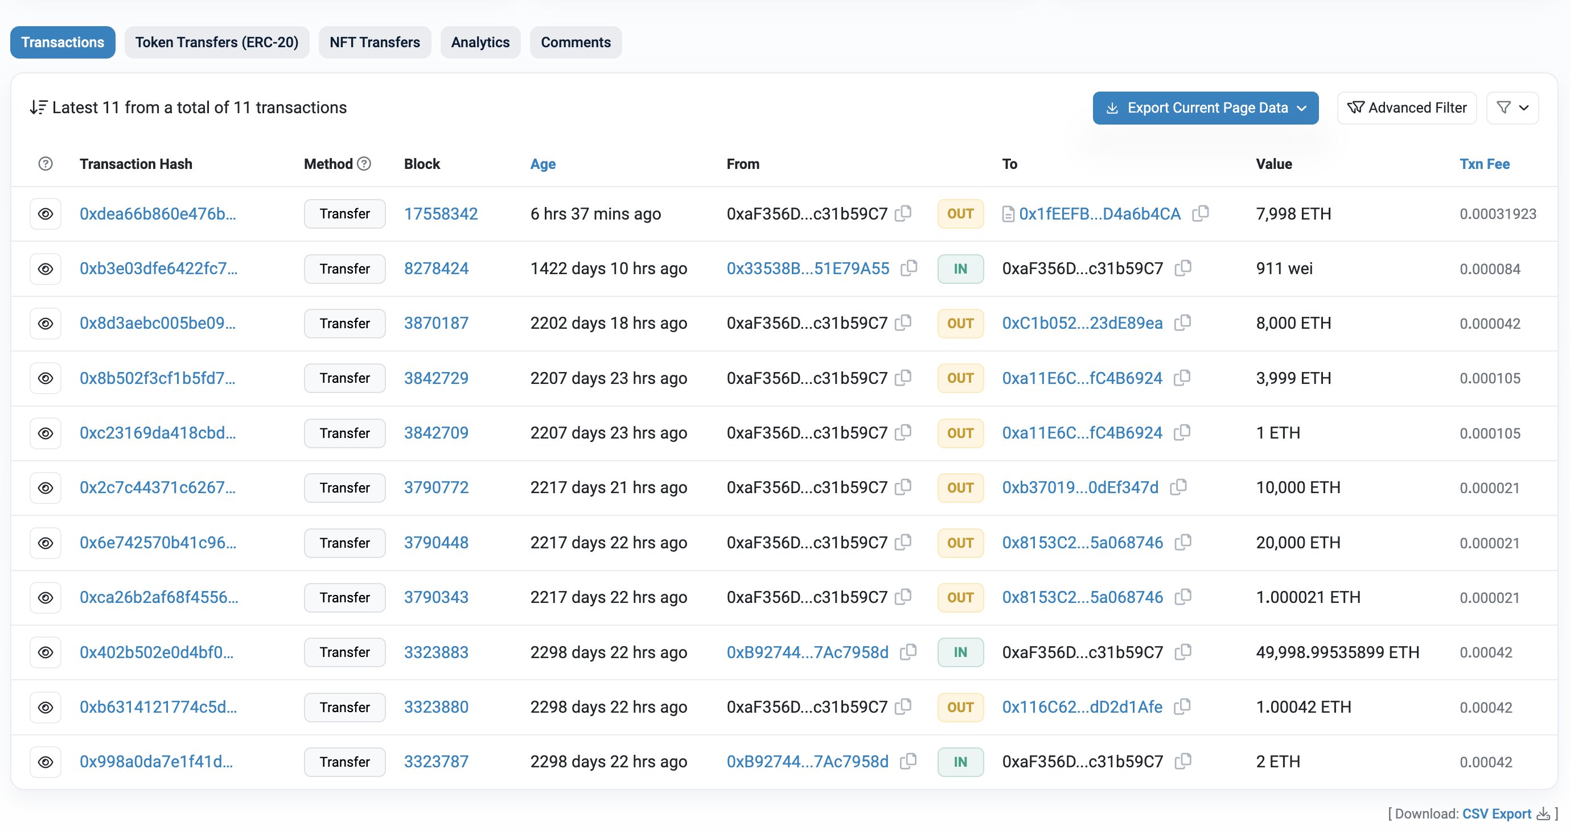Copy To address 0xb37019...0dEf347d

tap(1178, 487)
